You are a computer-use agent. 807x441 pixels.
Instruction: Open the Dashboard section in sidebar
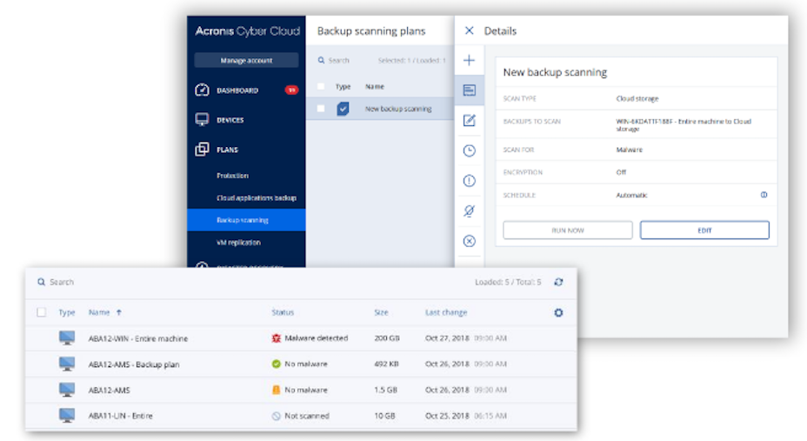click(237, 90)
